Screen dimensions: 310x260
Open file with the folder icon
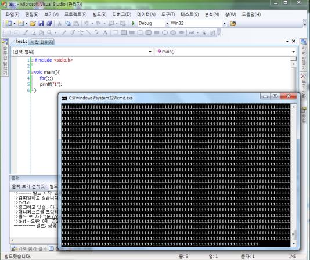(x=33, y=24)
